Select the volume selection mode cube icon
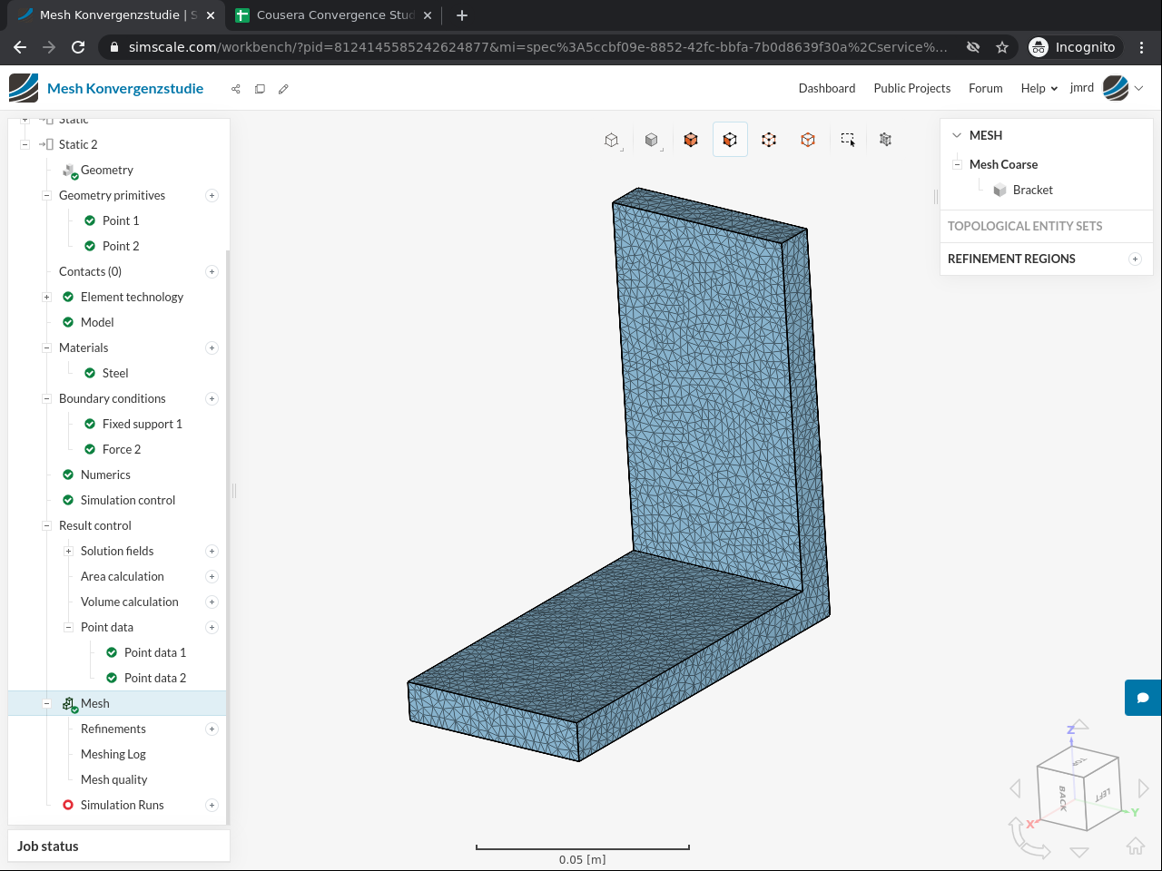This screenshot has height=871, width=1162. [691, 140]
